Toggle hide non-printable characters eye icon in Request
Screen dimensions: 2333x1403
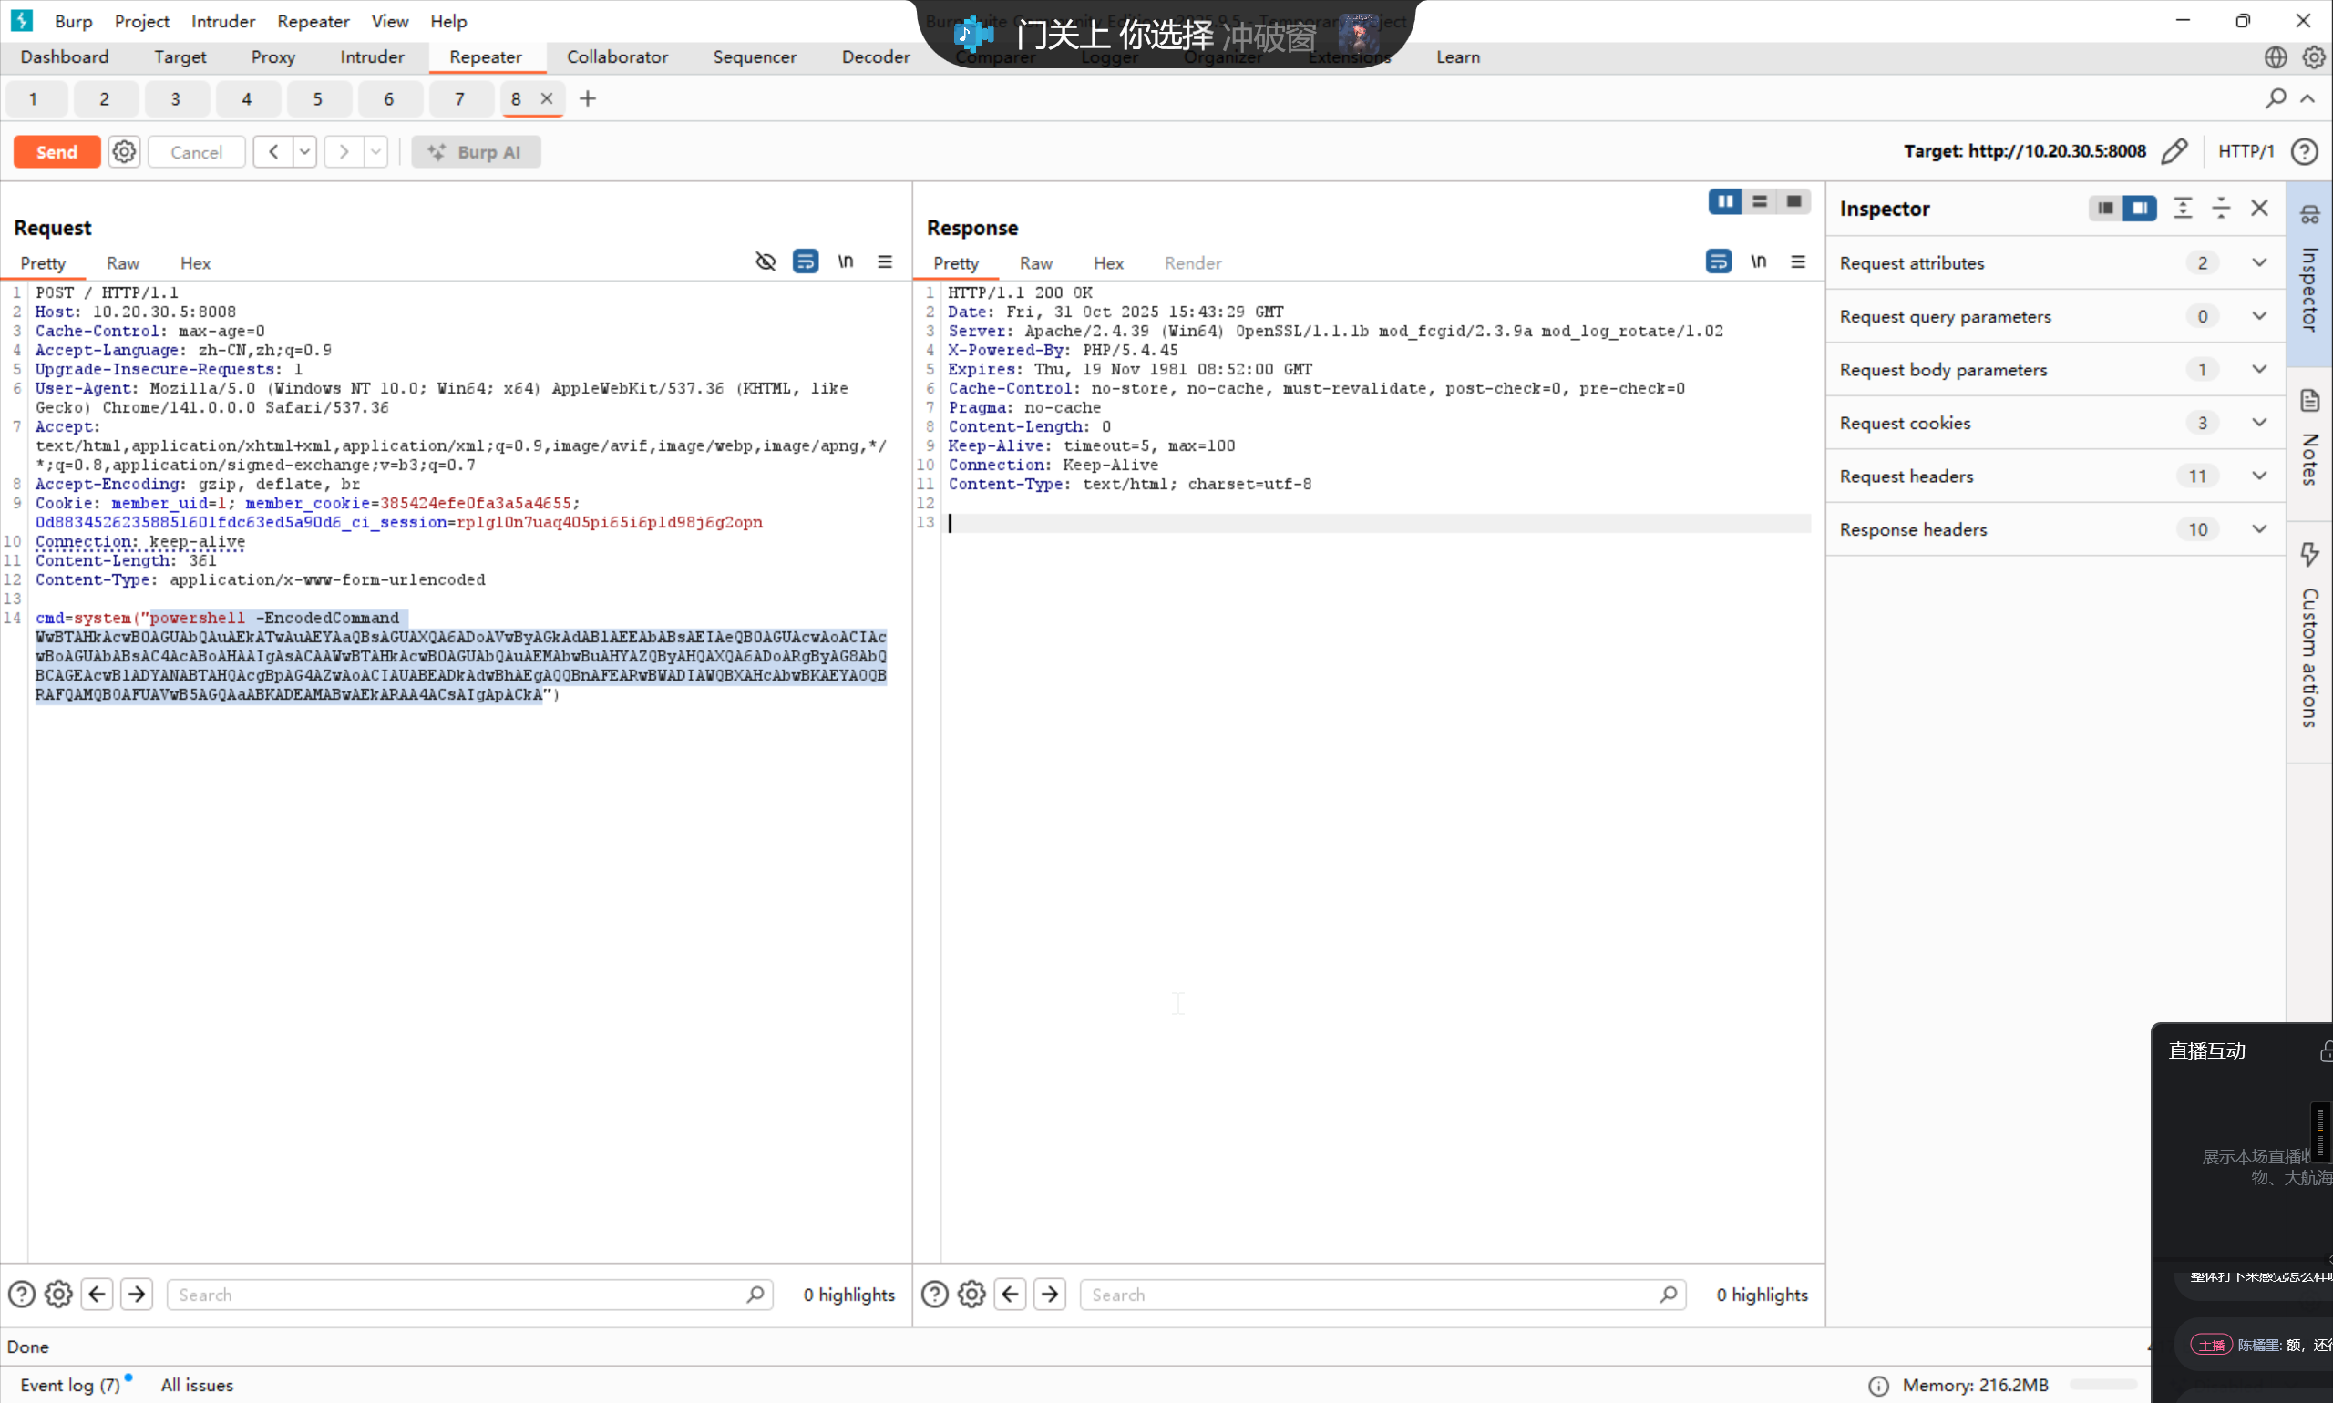765,261
